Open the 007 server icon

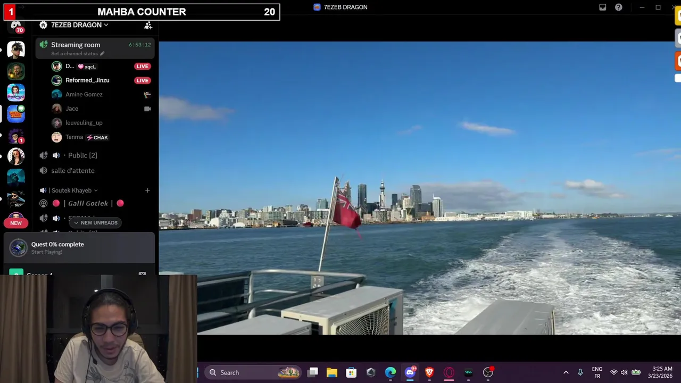click(16, 199)
